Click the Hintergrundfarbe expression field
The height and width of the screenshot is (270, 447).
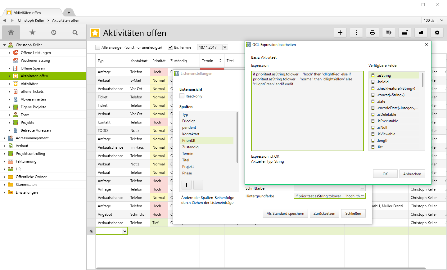(327, 196)
